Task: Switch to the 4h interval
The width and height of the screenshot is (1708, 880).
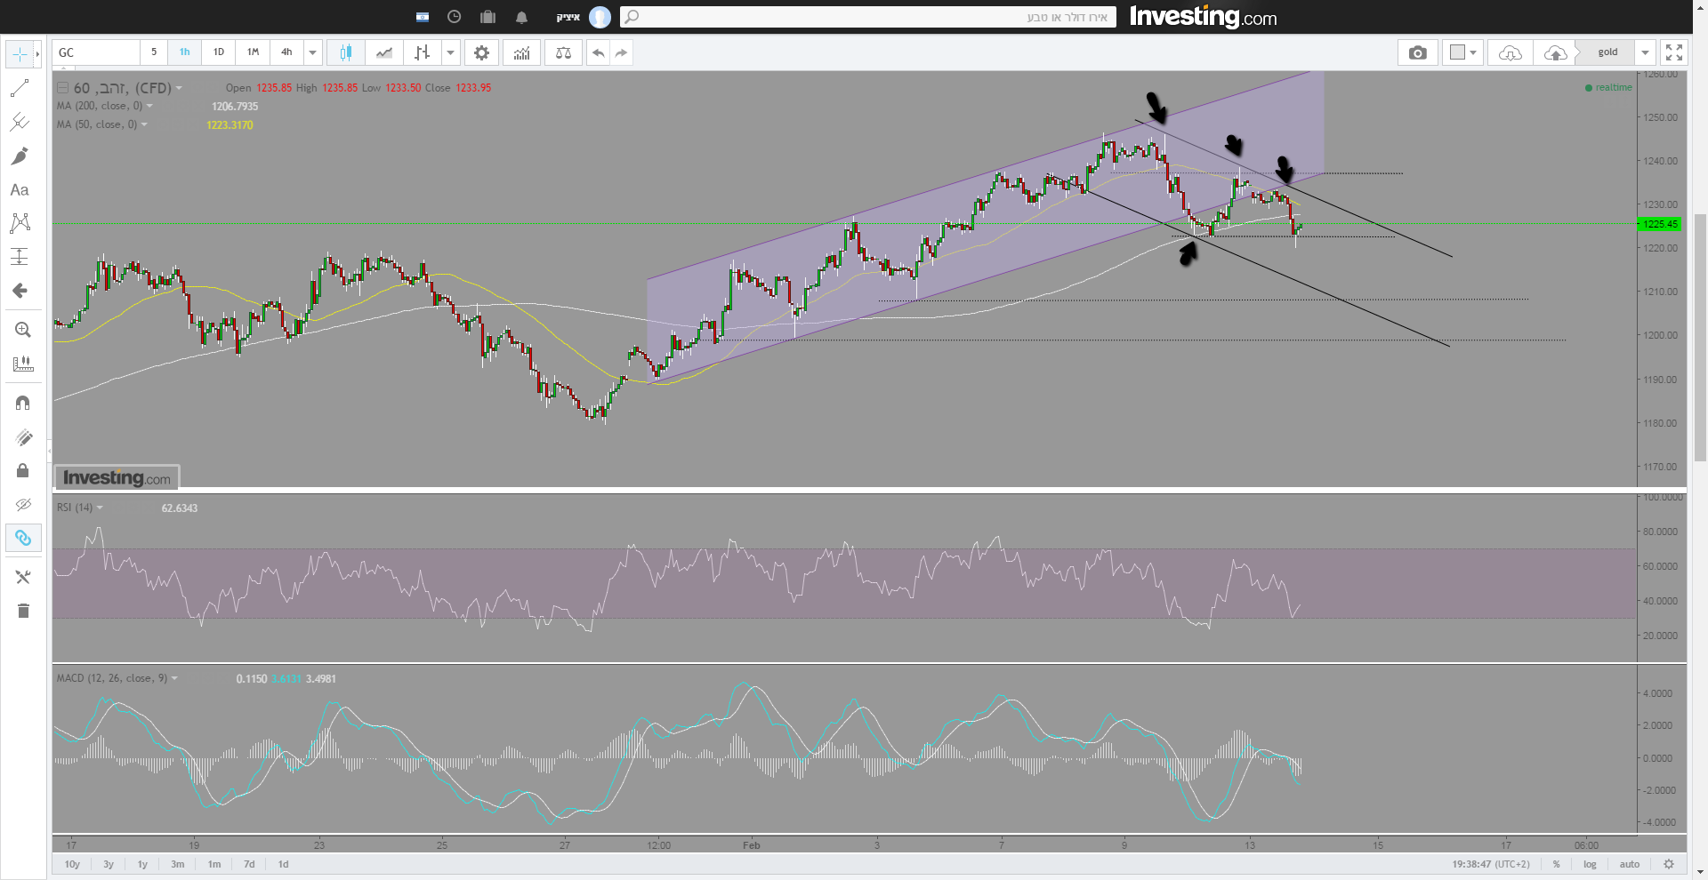Action: pyautogui.click(x=286, y=52)
